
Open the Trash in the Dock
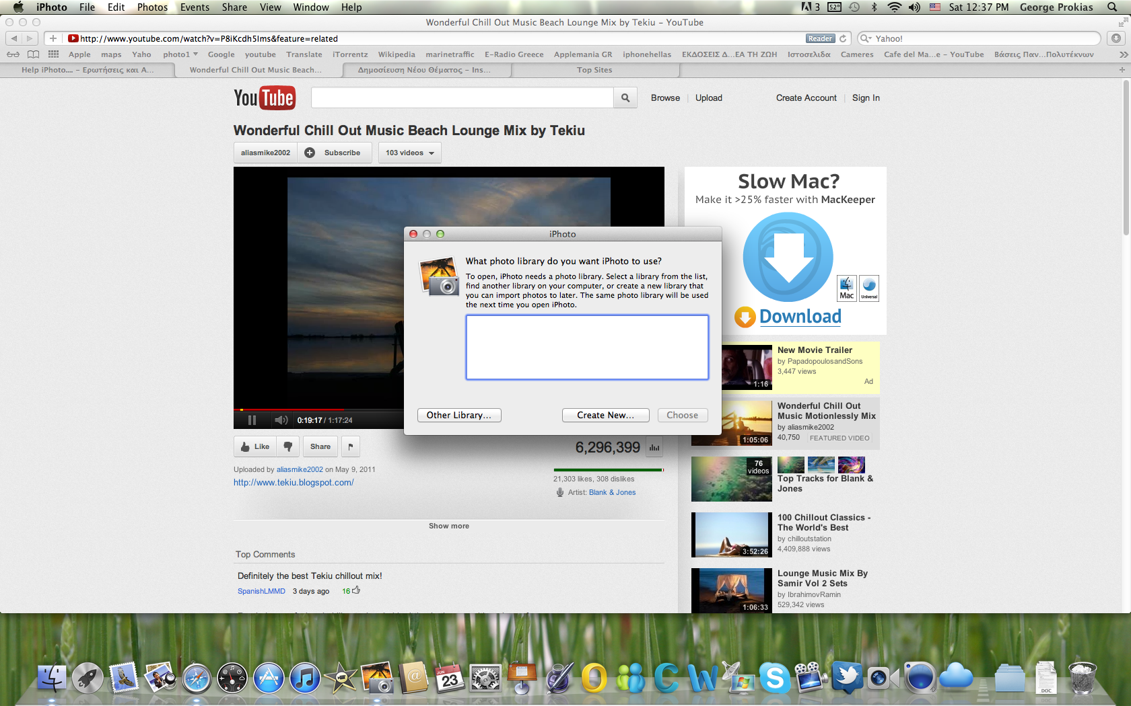1083,678
